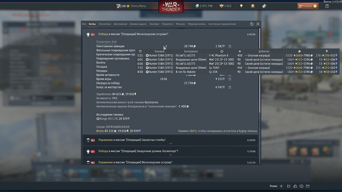Click the Итого totals line

click(x=118, y=131)
